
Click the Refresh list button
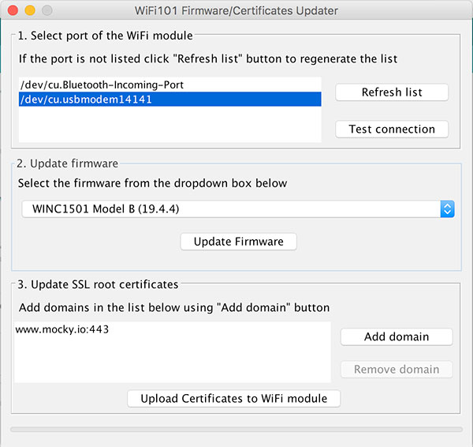(392, 92)
